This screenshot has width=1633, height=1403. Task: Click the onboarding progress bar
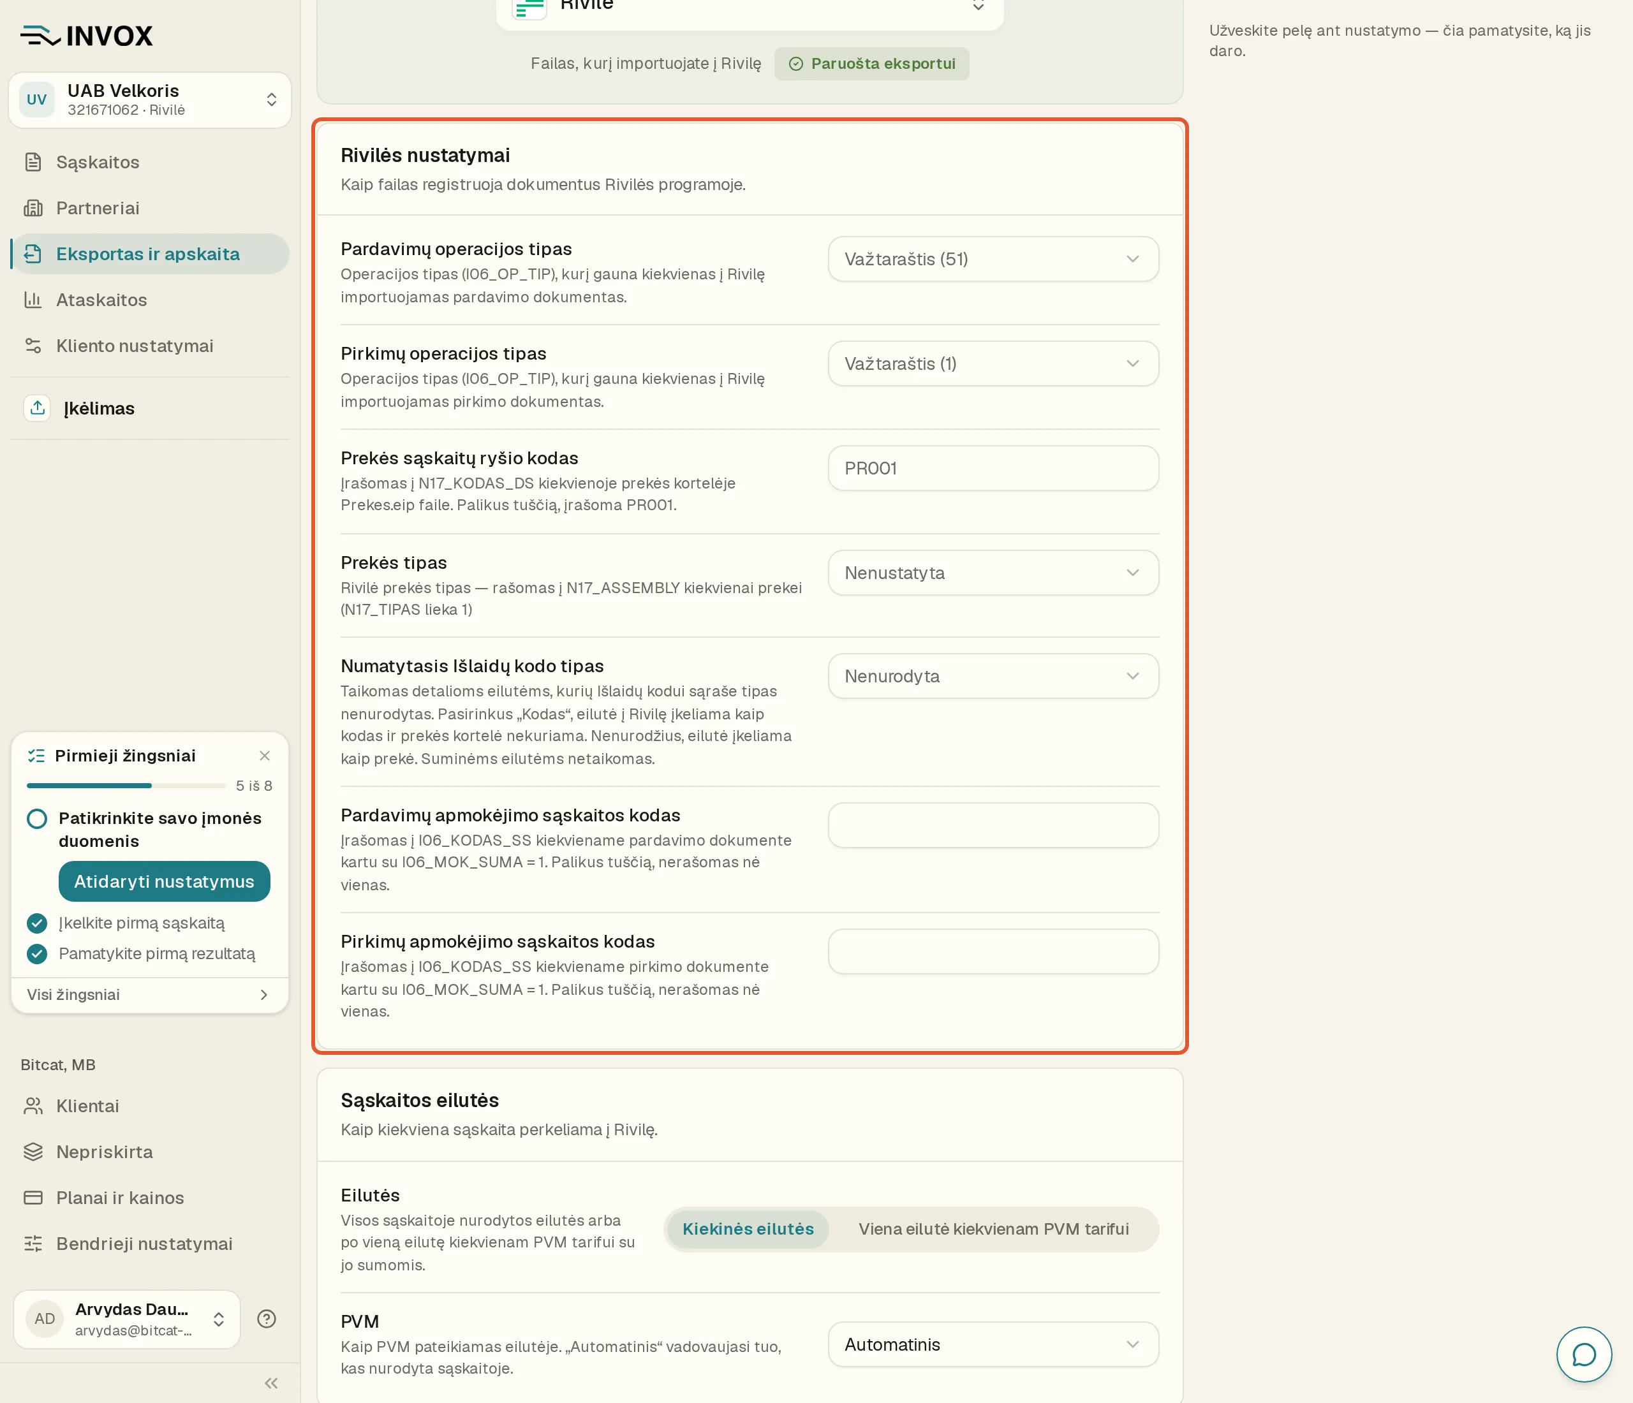pos(126,786)
